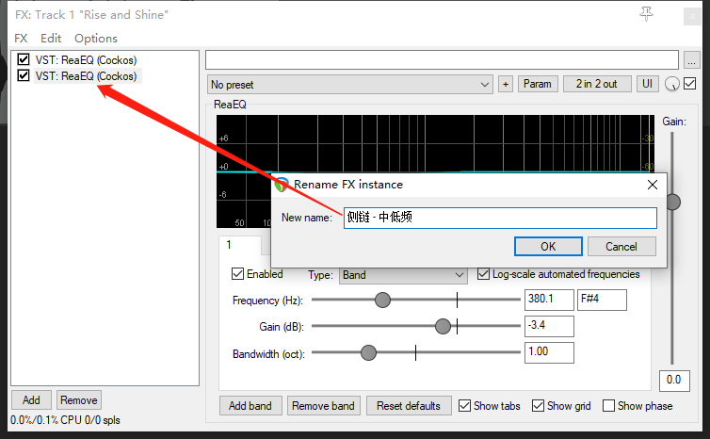Click the Bandwidth value field 1.00
The width and height of the screenshot is (710, 439).
tap(549, 352)
